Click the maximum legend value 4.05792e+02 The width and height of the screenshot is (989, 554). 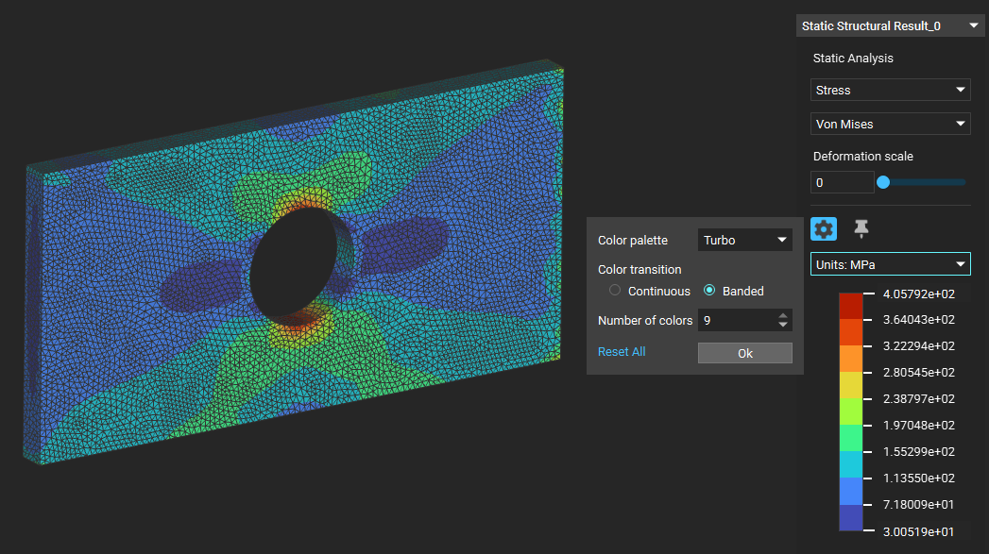pos(919,294)
